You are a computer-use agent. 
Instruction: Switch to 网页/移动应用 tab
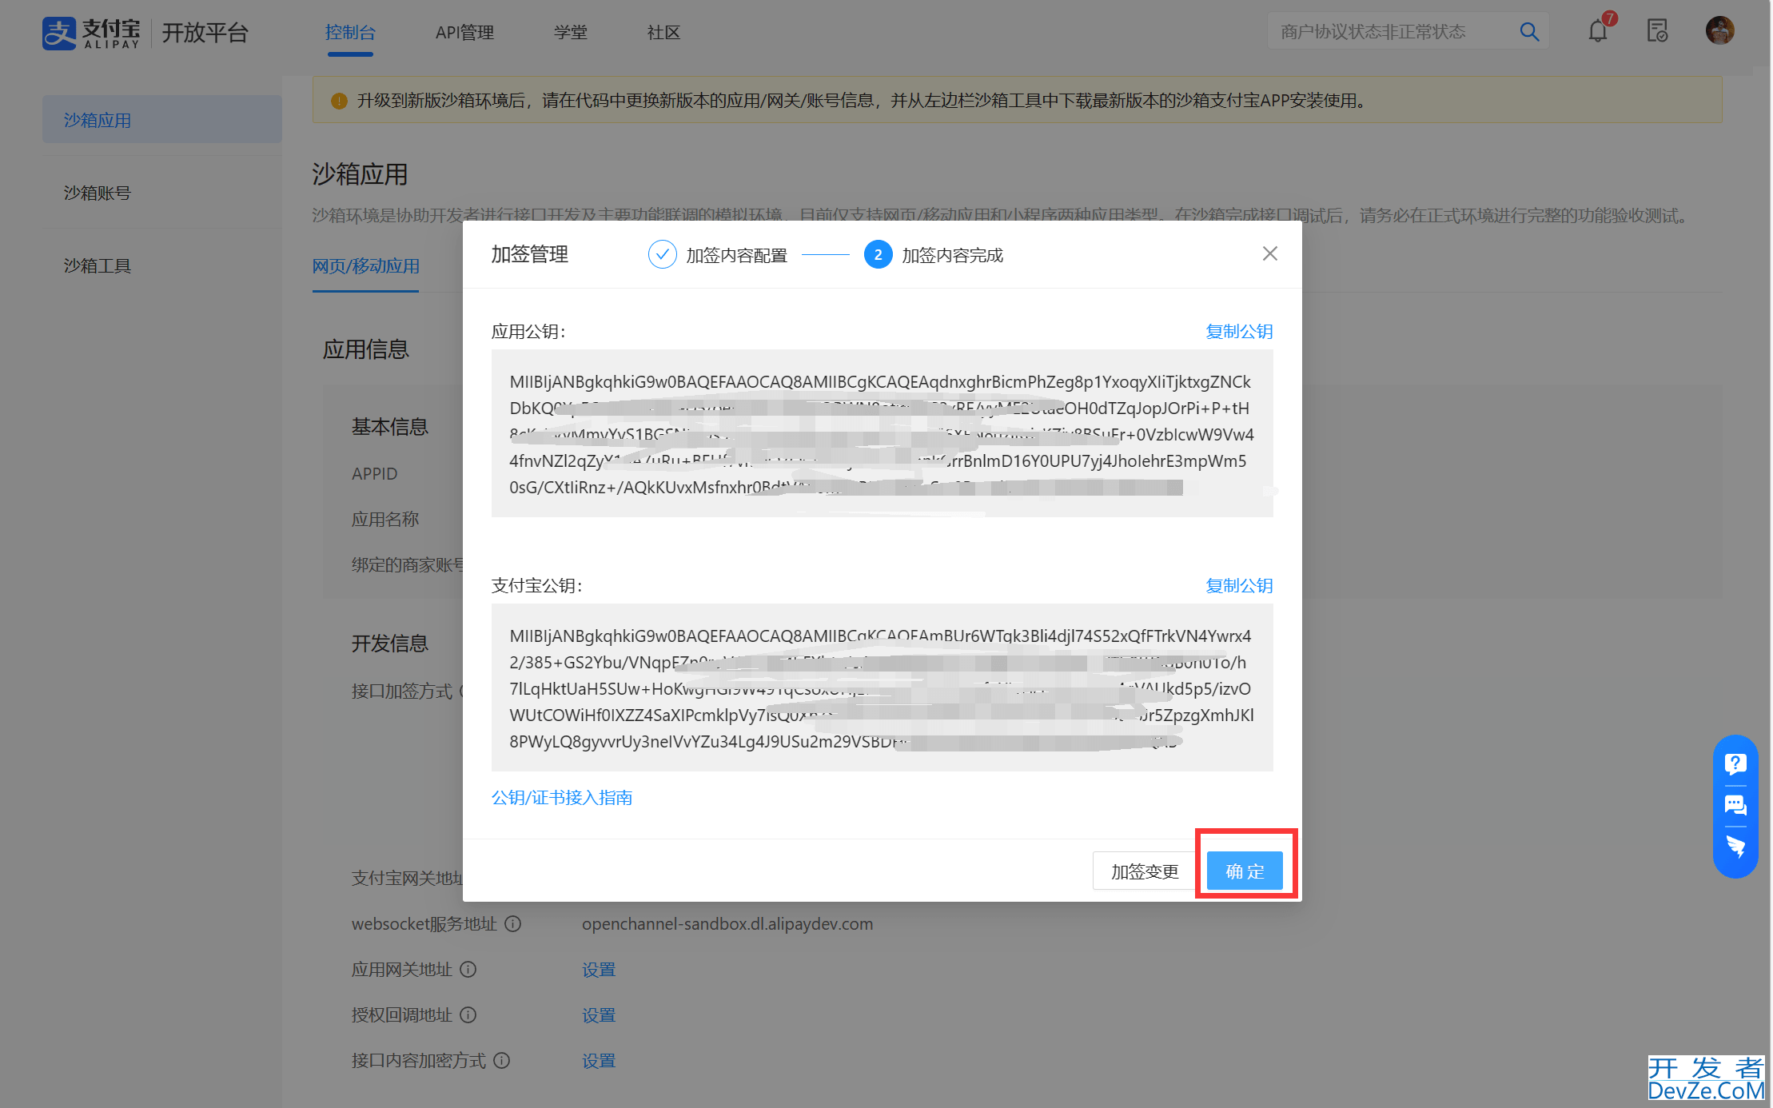(365, 266)
